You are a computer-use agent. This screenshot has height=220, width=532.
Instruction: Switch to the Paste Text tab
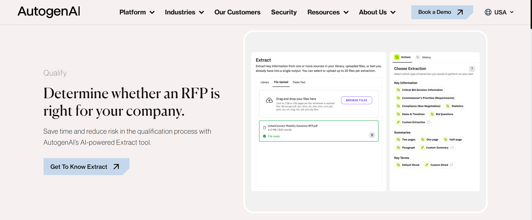coord(299,82)
